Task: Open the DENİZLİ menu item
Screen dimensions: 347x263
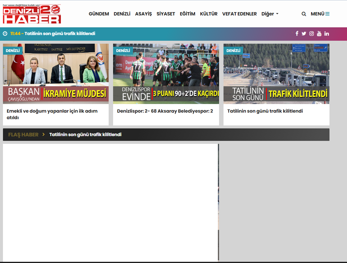Action: [122, 14]
